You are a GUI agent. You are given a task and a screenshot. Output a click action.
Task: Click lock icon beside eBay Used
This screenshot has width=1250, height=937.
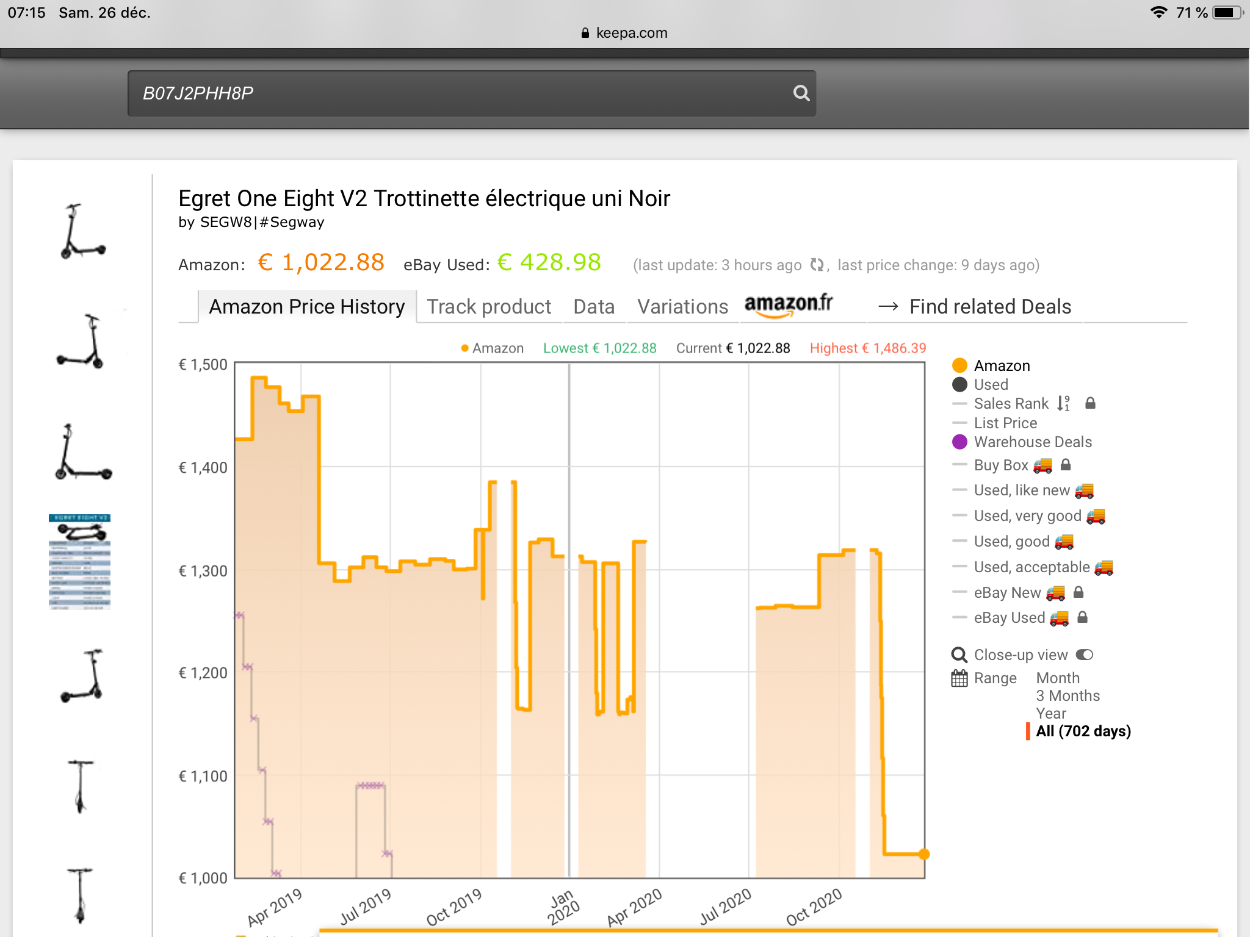pos(1082,617)
